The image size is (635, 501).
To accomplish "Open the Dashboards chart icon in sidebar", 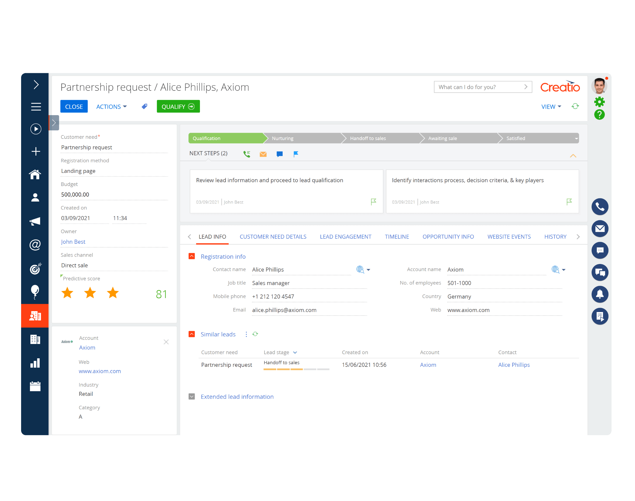I will [35, 363].
